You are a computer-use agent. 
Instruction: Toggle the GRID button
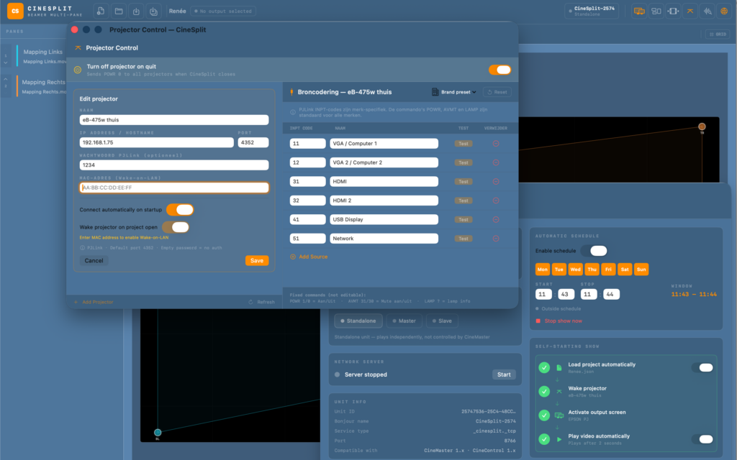click(x=718, y=34)
